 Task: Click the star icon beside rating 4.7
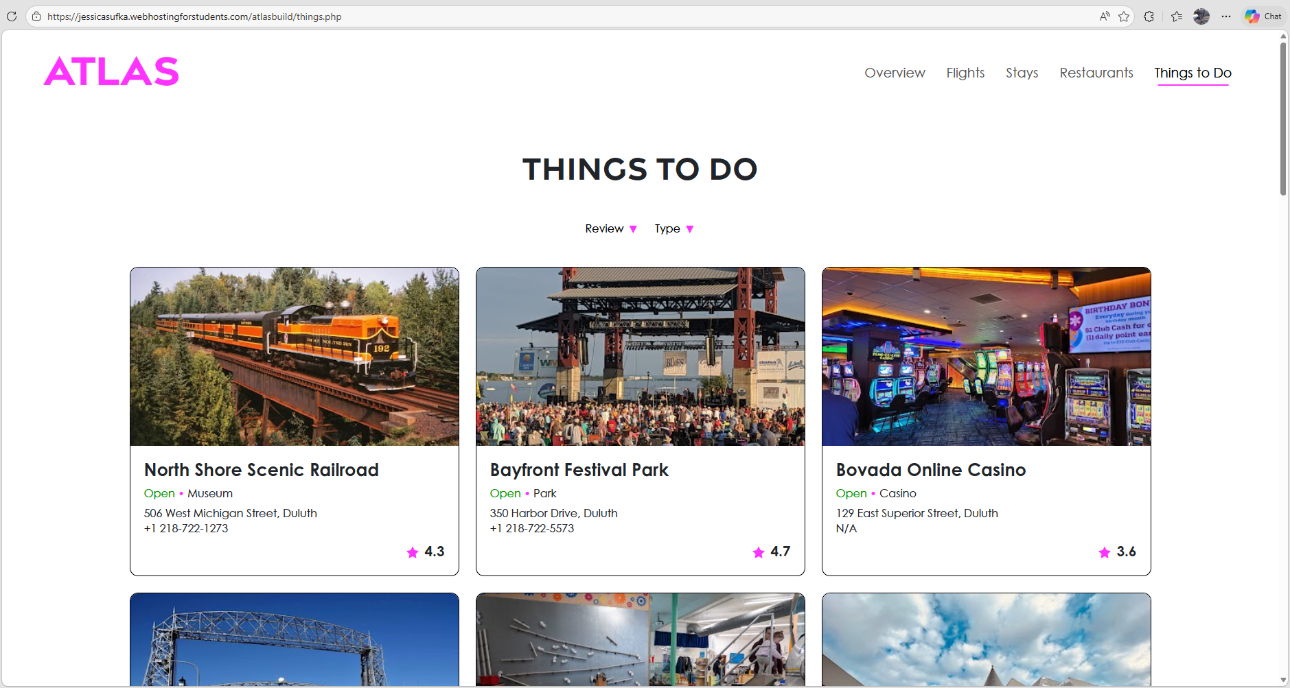click(759, 552)
